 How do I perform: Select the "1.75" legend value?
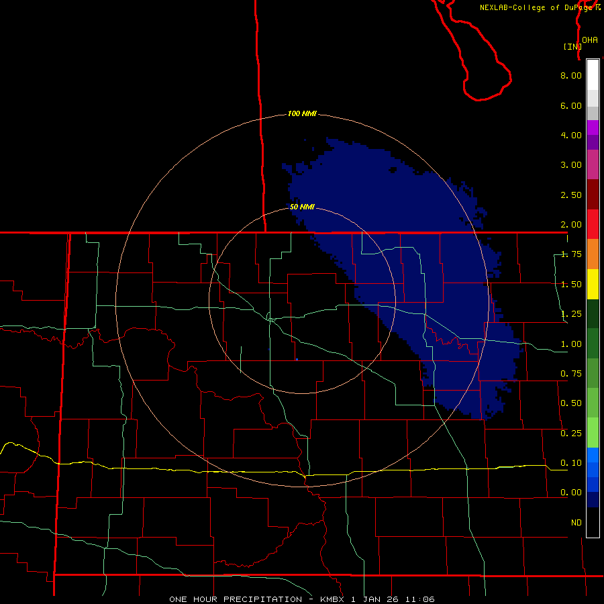(x=571, y=254)
